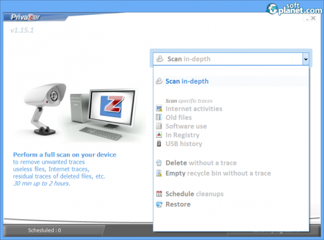Screen dimensions: 324x240
Task: Choose 'Old files' scan option
Action: coord(178,118)
